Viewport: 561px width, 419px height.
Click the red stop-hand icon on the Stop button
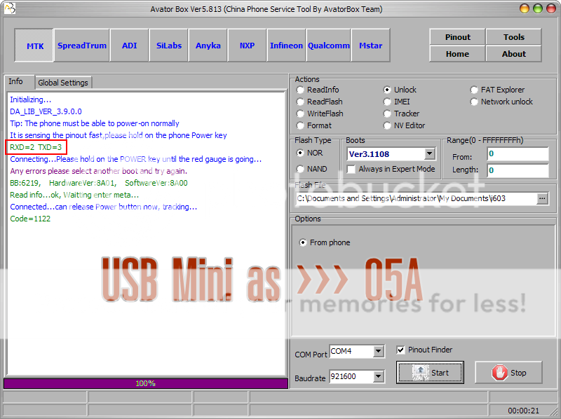[499, 373]
